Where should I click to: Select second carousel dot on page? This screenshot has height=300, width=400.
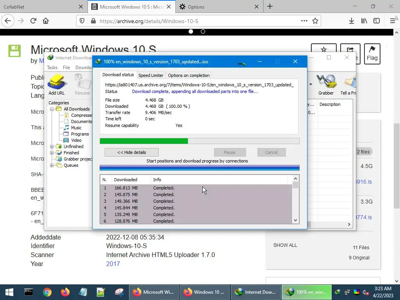click(203, 32)
